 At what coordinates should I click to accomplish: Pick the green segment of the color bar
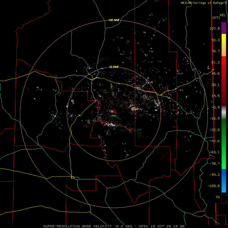click(x=224, y=144)
